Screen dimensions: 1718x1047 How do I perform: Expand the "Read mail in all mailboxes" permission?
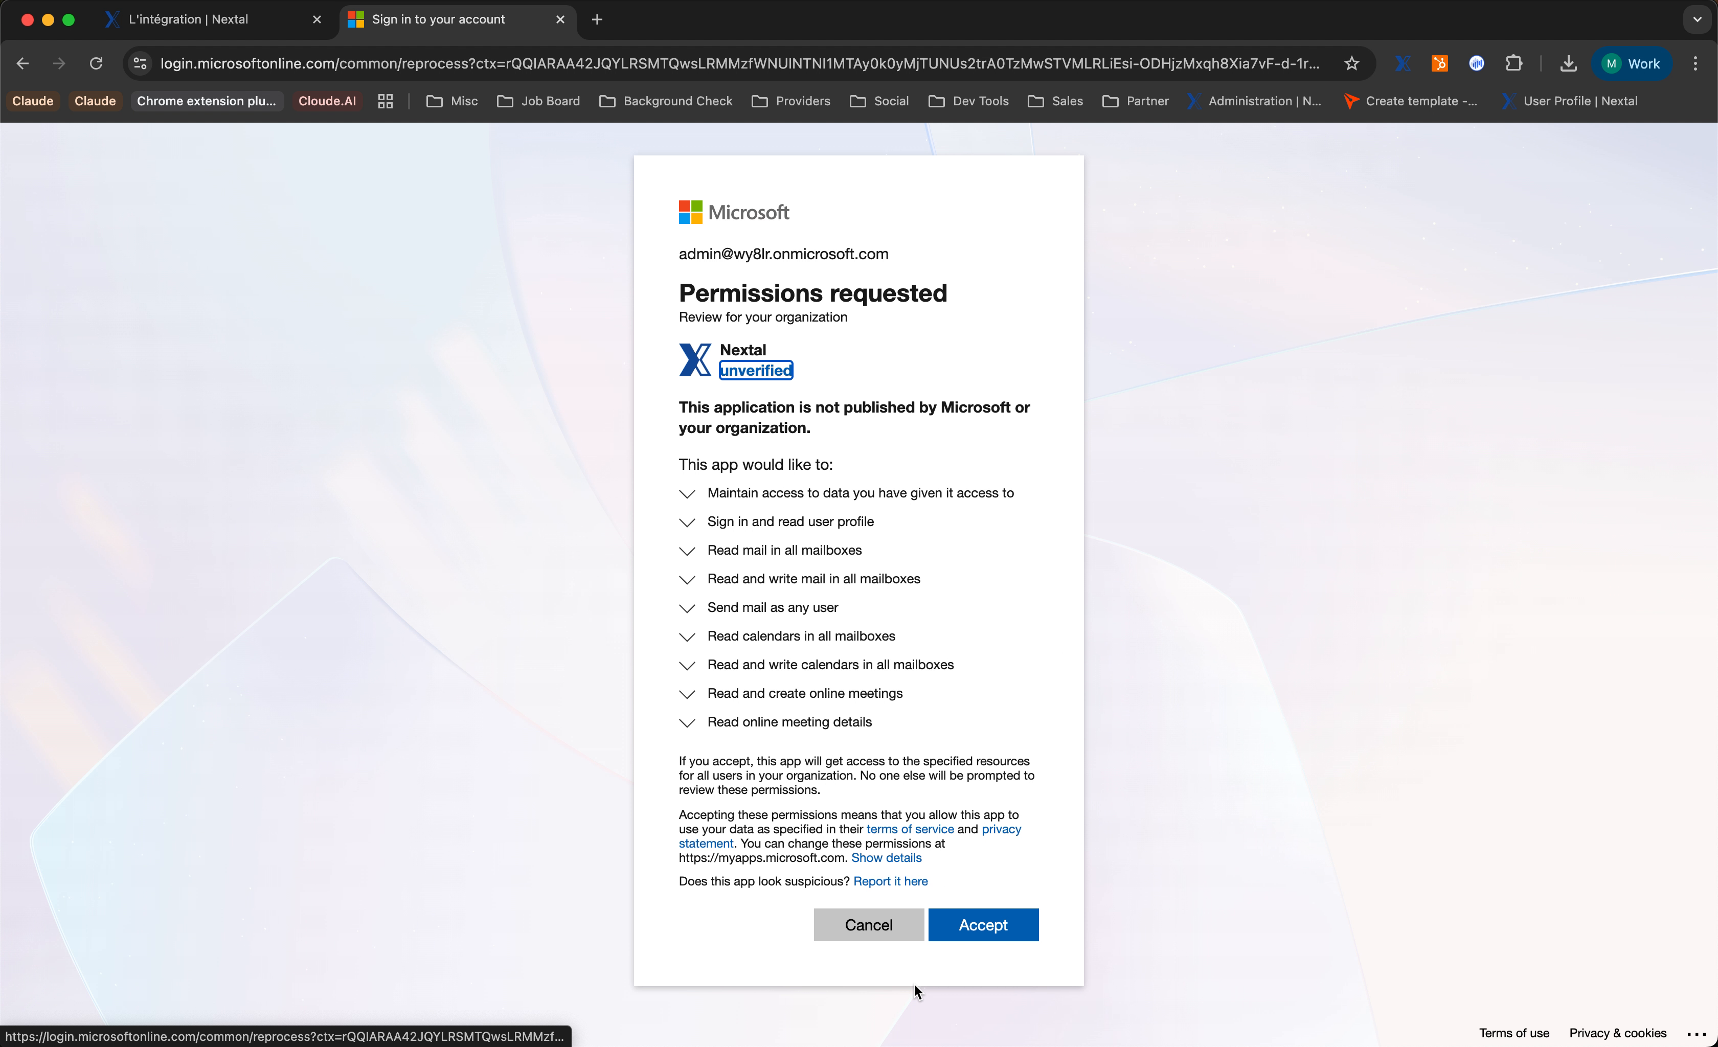click(687, 551)
